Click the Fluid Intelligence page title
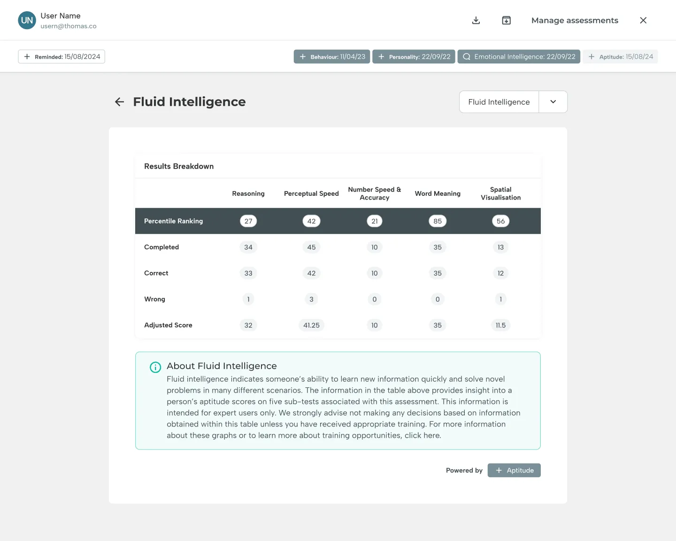 click(x=189, y=102)
